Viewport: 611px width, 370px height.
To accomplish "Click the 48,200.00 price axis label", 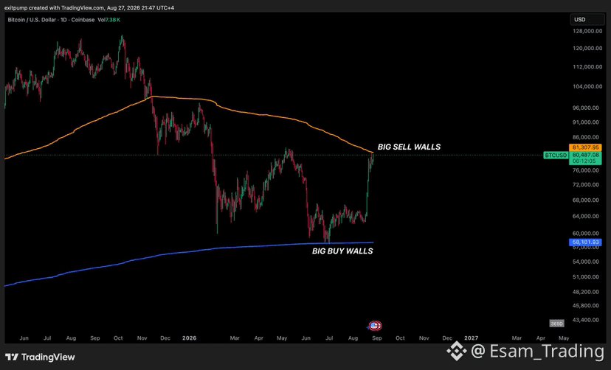I will point(587,292).
